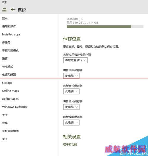This screenshot has width=148, height=156.
Task: Select 多任务 in the sidebar
Action: click(x=6, y=42)
